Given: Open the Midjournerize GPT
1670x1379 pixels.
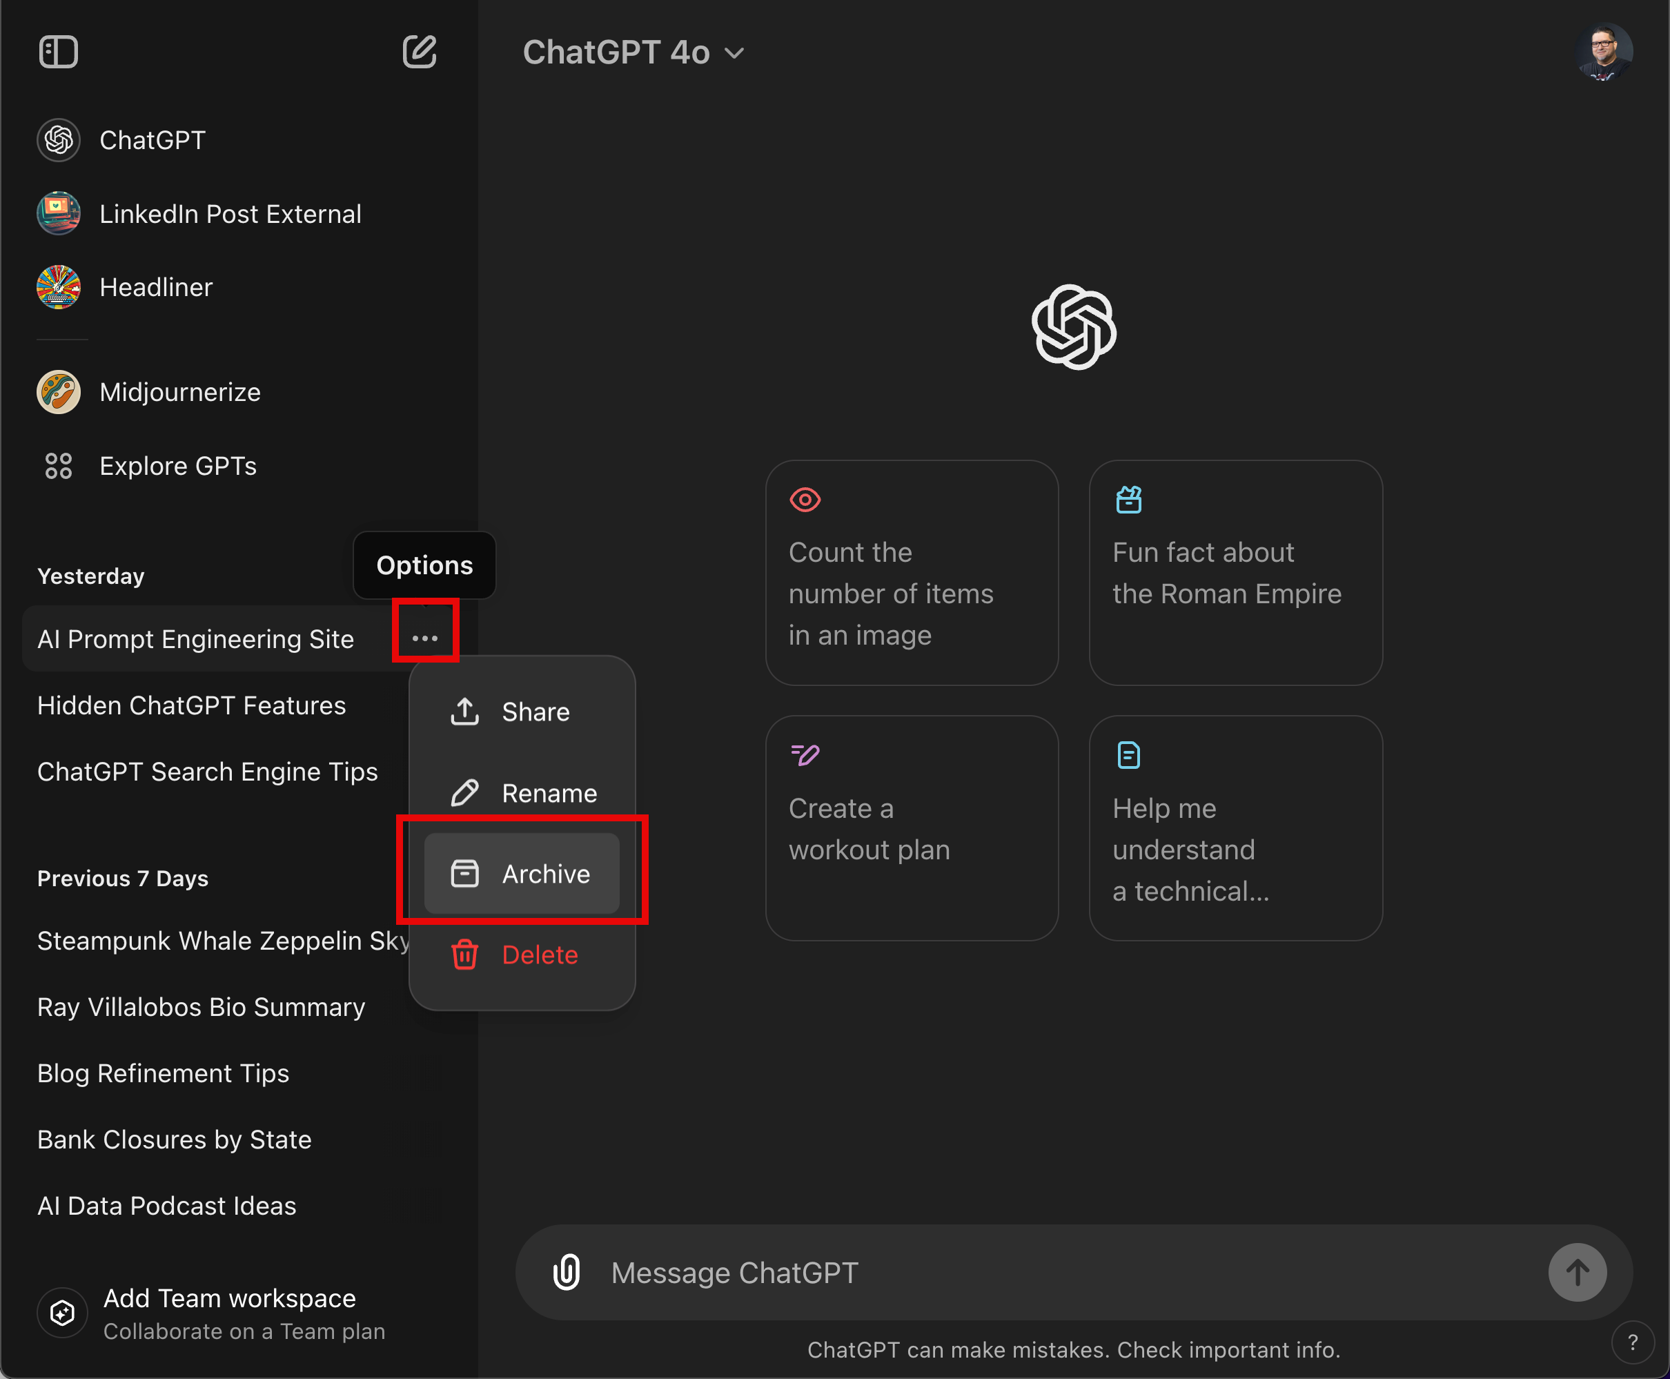Looking at the screenshot, I should click(x=179, y=393).
